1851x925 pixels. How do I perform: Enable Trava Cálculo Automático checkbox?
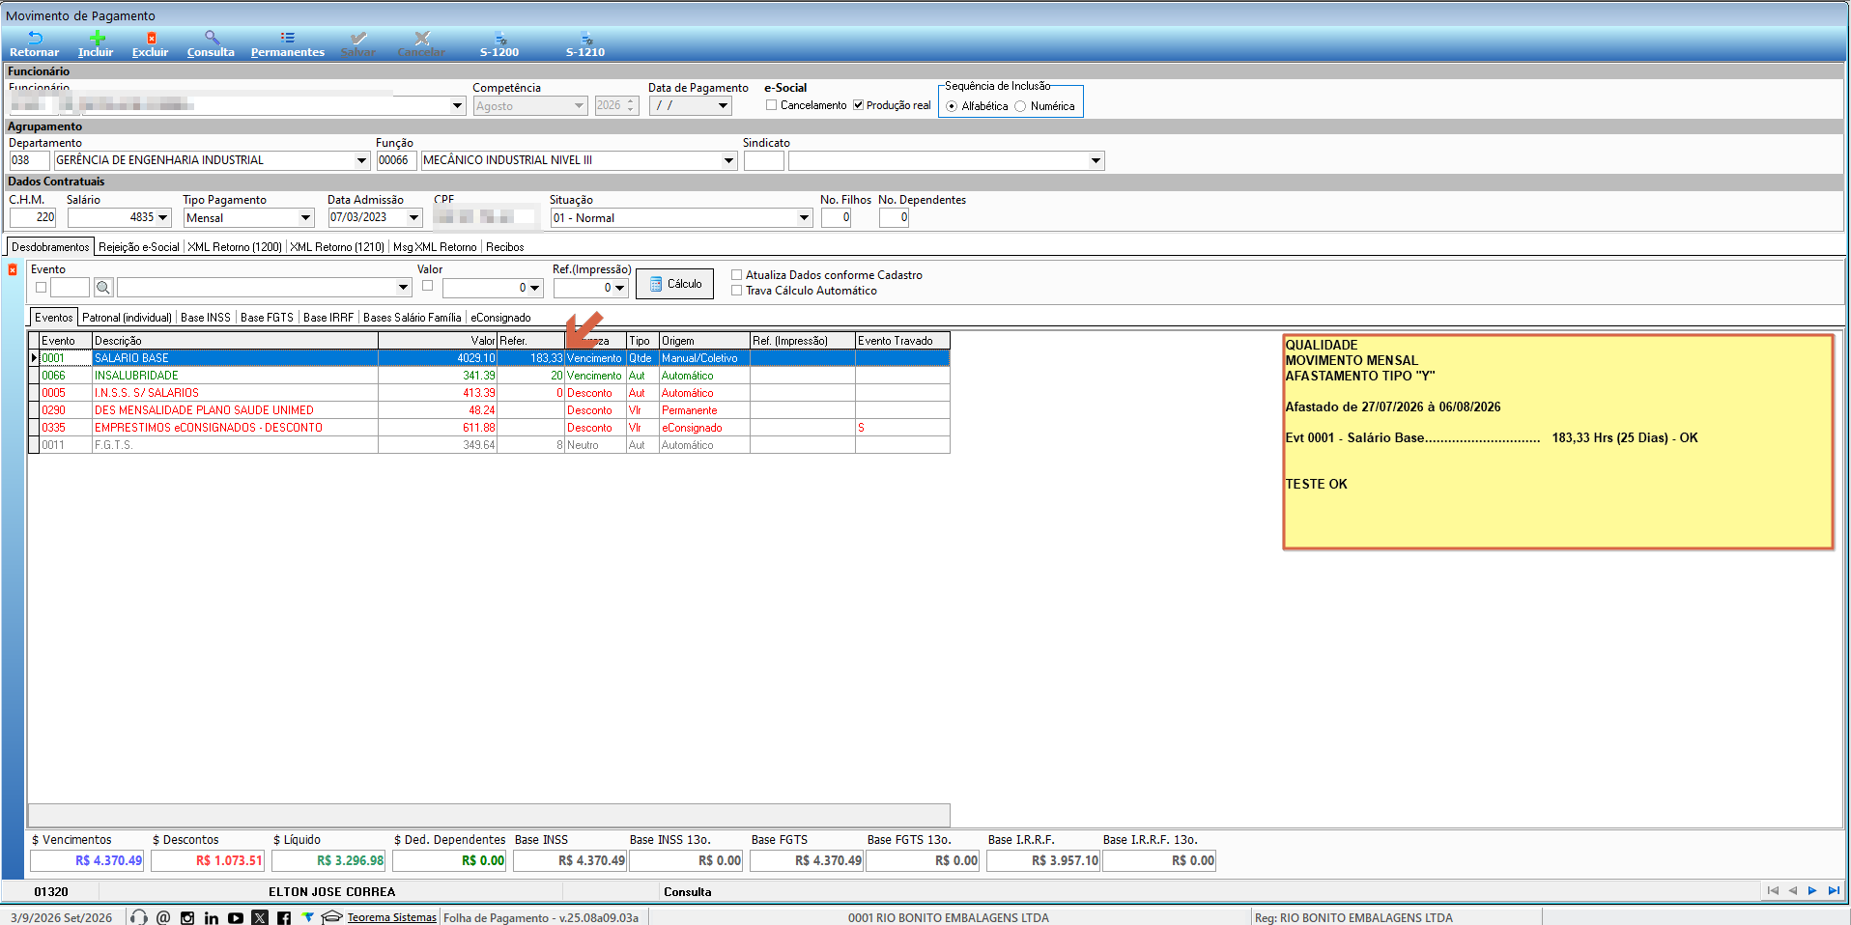pos(737,291)
